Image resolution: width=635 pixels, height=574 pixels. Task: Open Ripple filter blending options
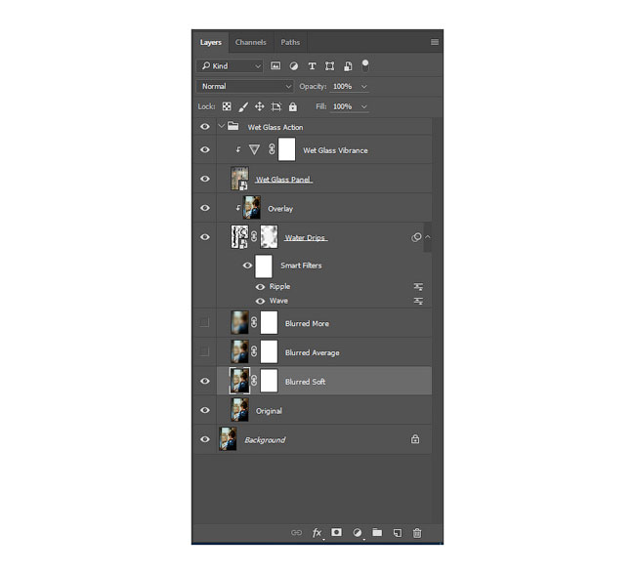click(418, 287)
